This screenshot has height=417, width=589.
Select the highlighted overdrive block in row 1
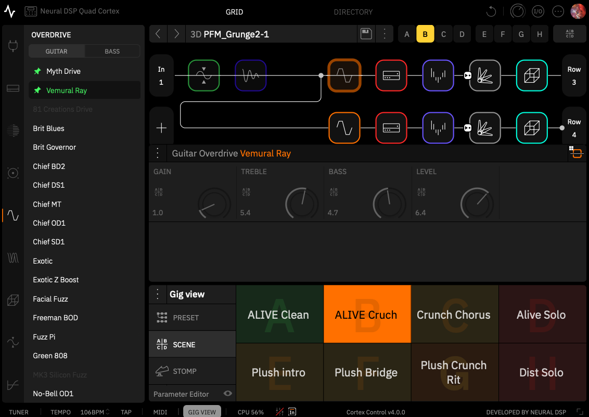tap(344, 75)
